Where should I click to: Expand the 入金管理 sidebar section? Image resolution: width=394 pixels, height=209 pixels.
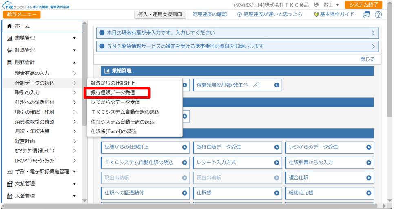click(x=74, y=196)
